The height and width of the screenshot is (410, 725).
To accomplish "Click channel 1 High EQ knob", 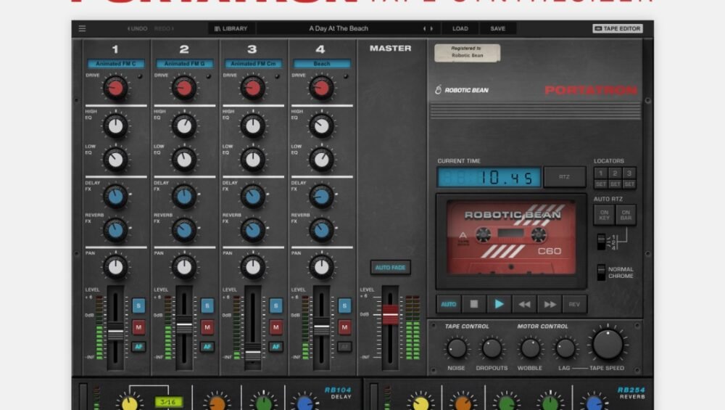I will (x=115, y=126).
